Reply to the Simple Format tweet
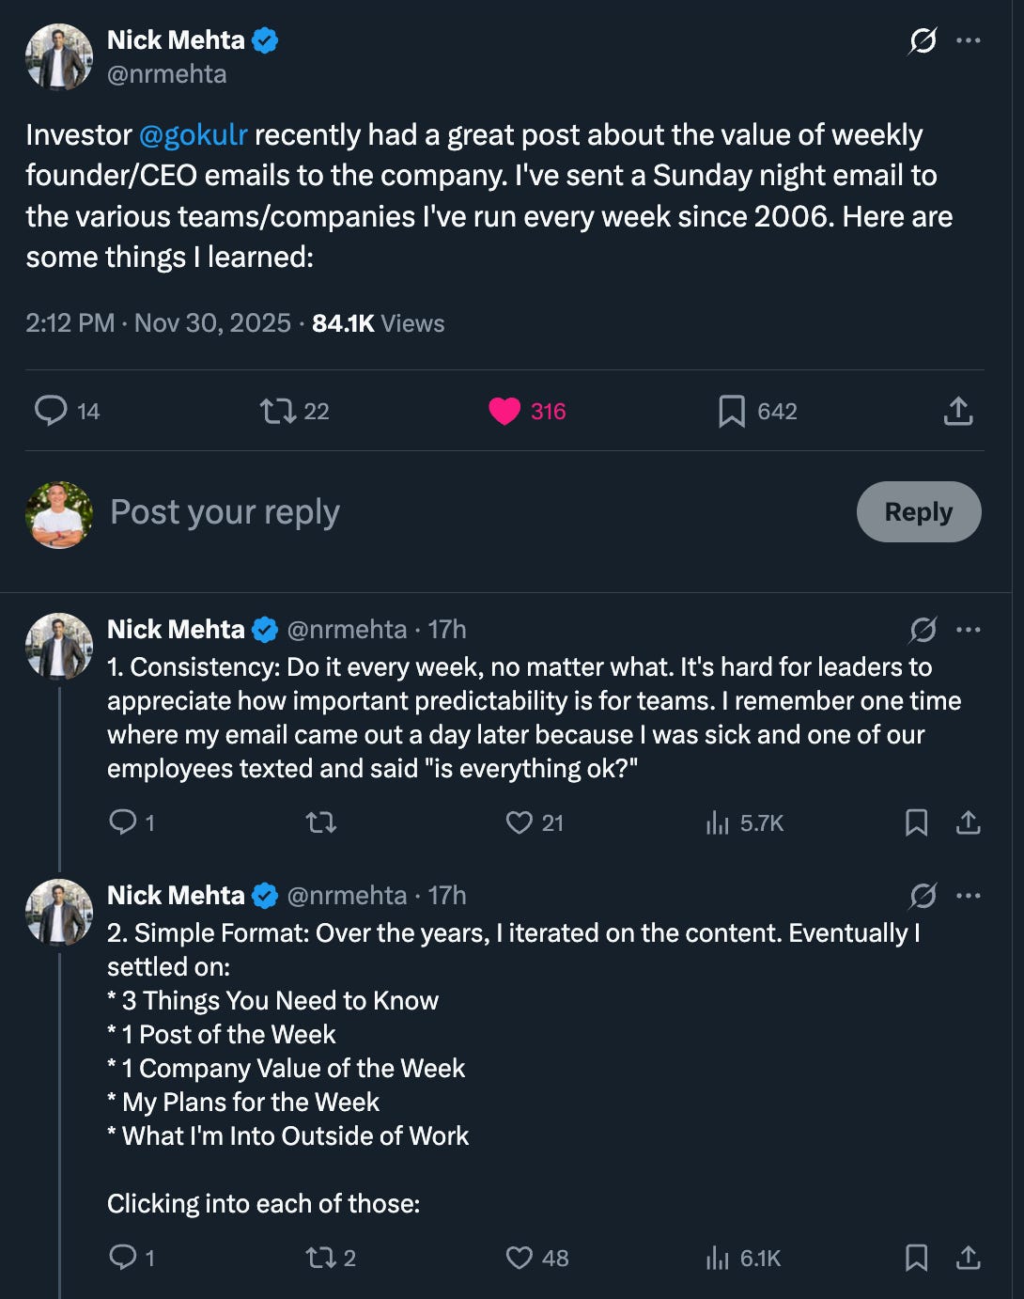The width and height of the screenshot is (1024, 1299). click(x=123, y=1258)
